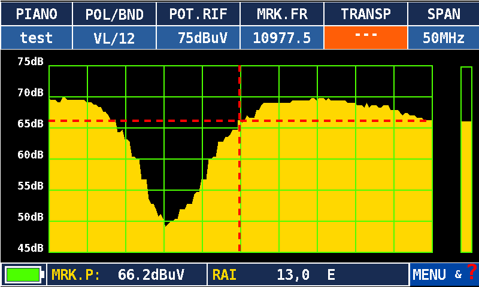479x287 pixels.
Task: Click the 75dB axis label
Action: (x=31, y=62)
